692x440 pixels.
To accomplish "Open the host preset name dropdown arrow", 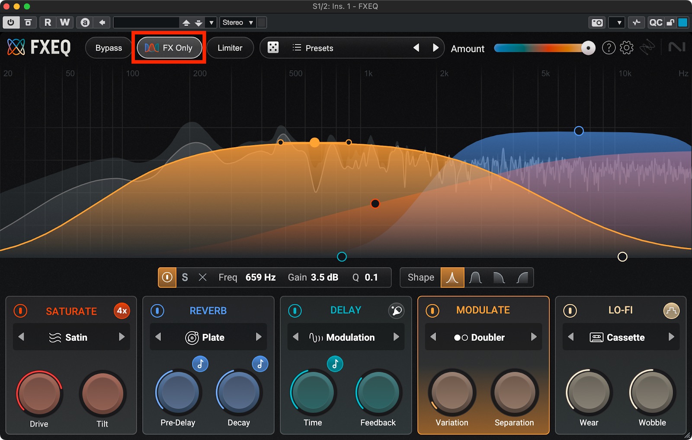I will click(x=211, y=22).
